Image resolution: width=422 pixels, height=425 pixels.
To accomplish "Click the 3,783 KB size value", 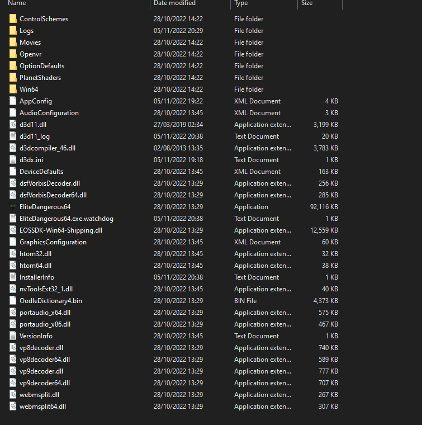I will [x=325, y=148].
